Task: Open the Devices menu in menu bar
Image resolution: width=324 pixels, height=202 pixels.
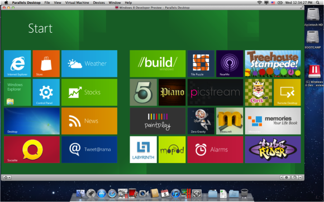Action: tap(99, 3)
